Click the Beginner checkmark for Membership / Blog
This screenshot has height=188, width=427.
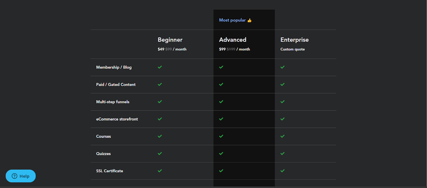[x=160, y=67]
